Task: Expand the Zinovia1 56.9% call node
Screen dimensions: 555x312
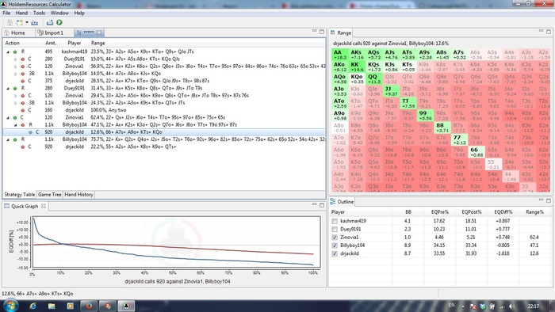Action: [15, 67]
